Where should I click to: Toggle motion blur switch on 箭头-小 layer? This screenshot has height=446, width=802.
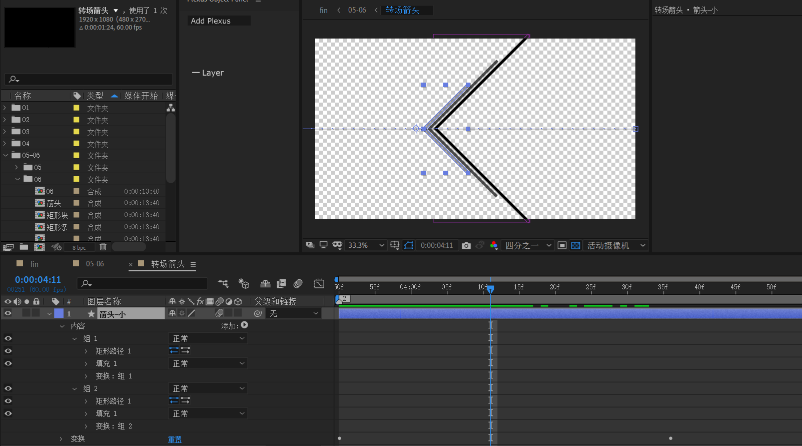pos(219,313)
